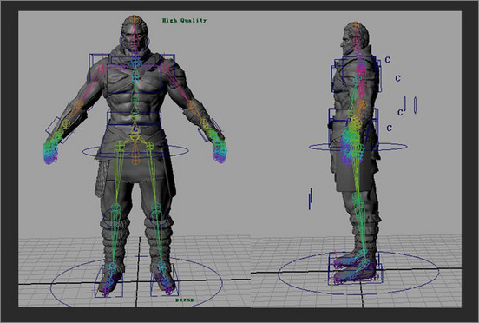Select the orange elbow joint in side view

click(x=361, y=105)
